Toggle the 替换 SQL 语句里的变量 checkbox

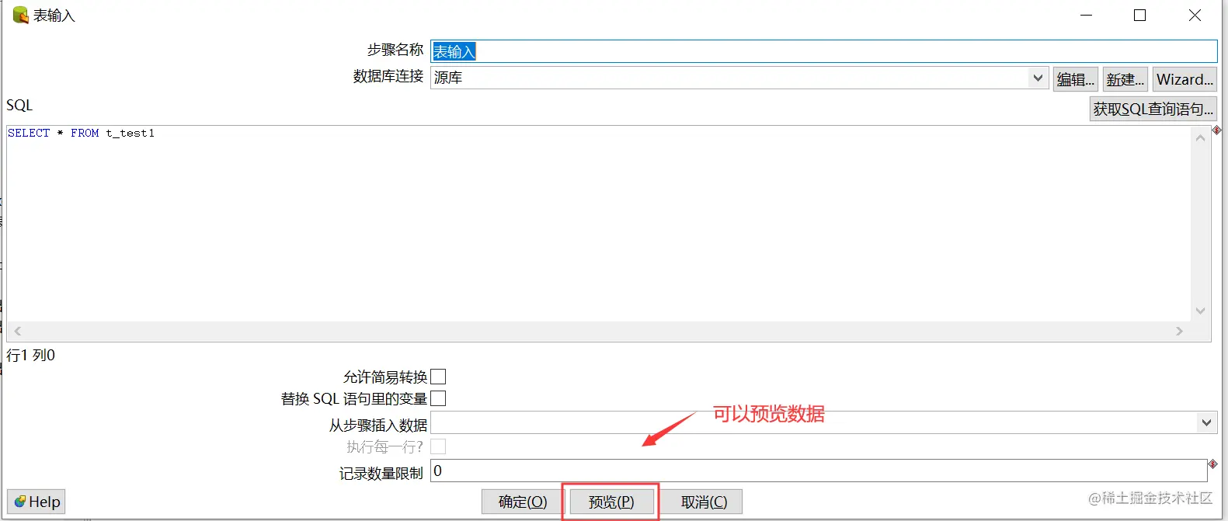tap(438, 398)
